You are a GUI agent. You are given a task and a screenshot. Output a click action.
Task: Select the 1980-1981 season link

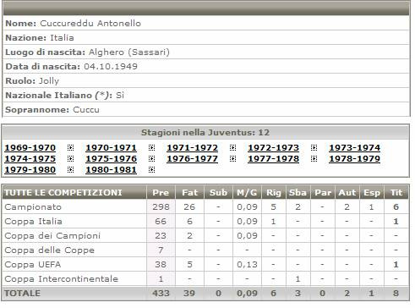click(x=112, y=170)
